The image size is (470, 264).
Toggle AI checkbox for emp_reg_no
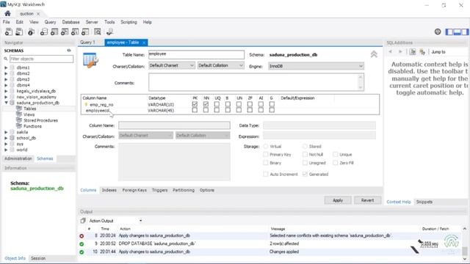tap(261, 104)
